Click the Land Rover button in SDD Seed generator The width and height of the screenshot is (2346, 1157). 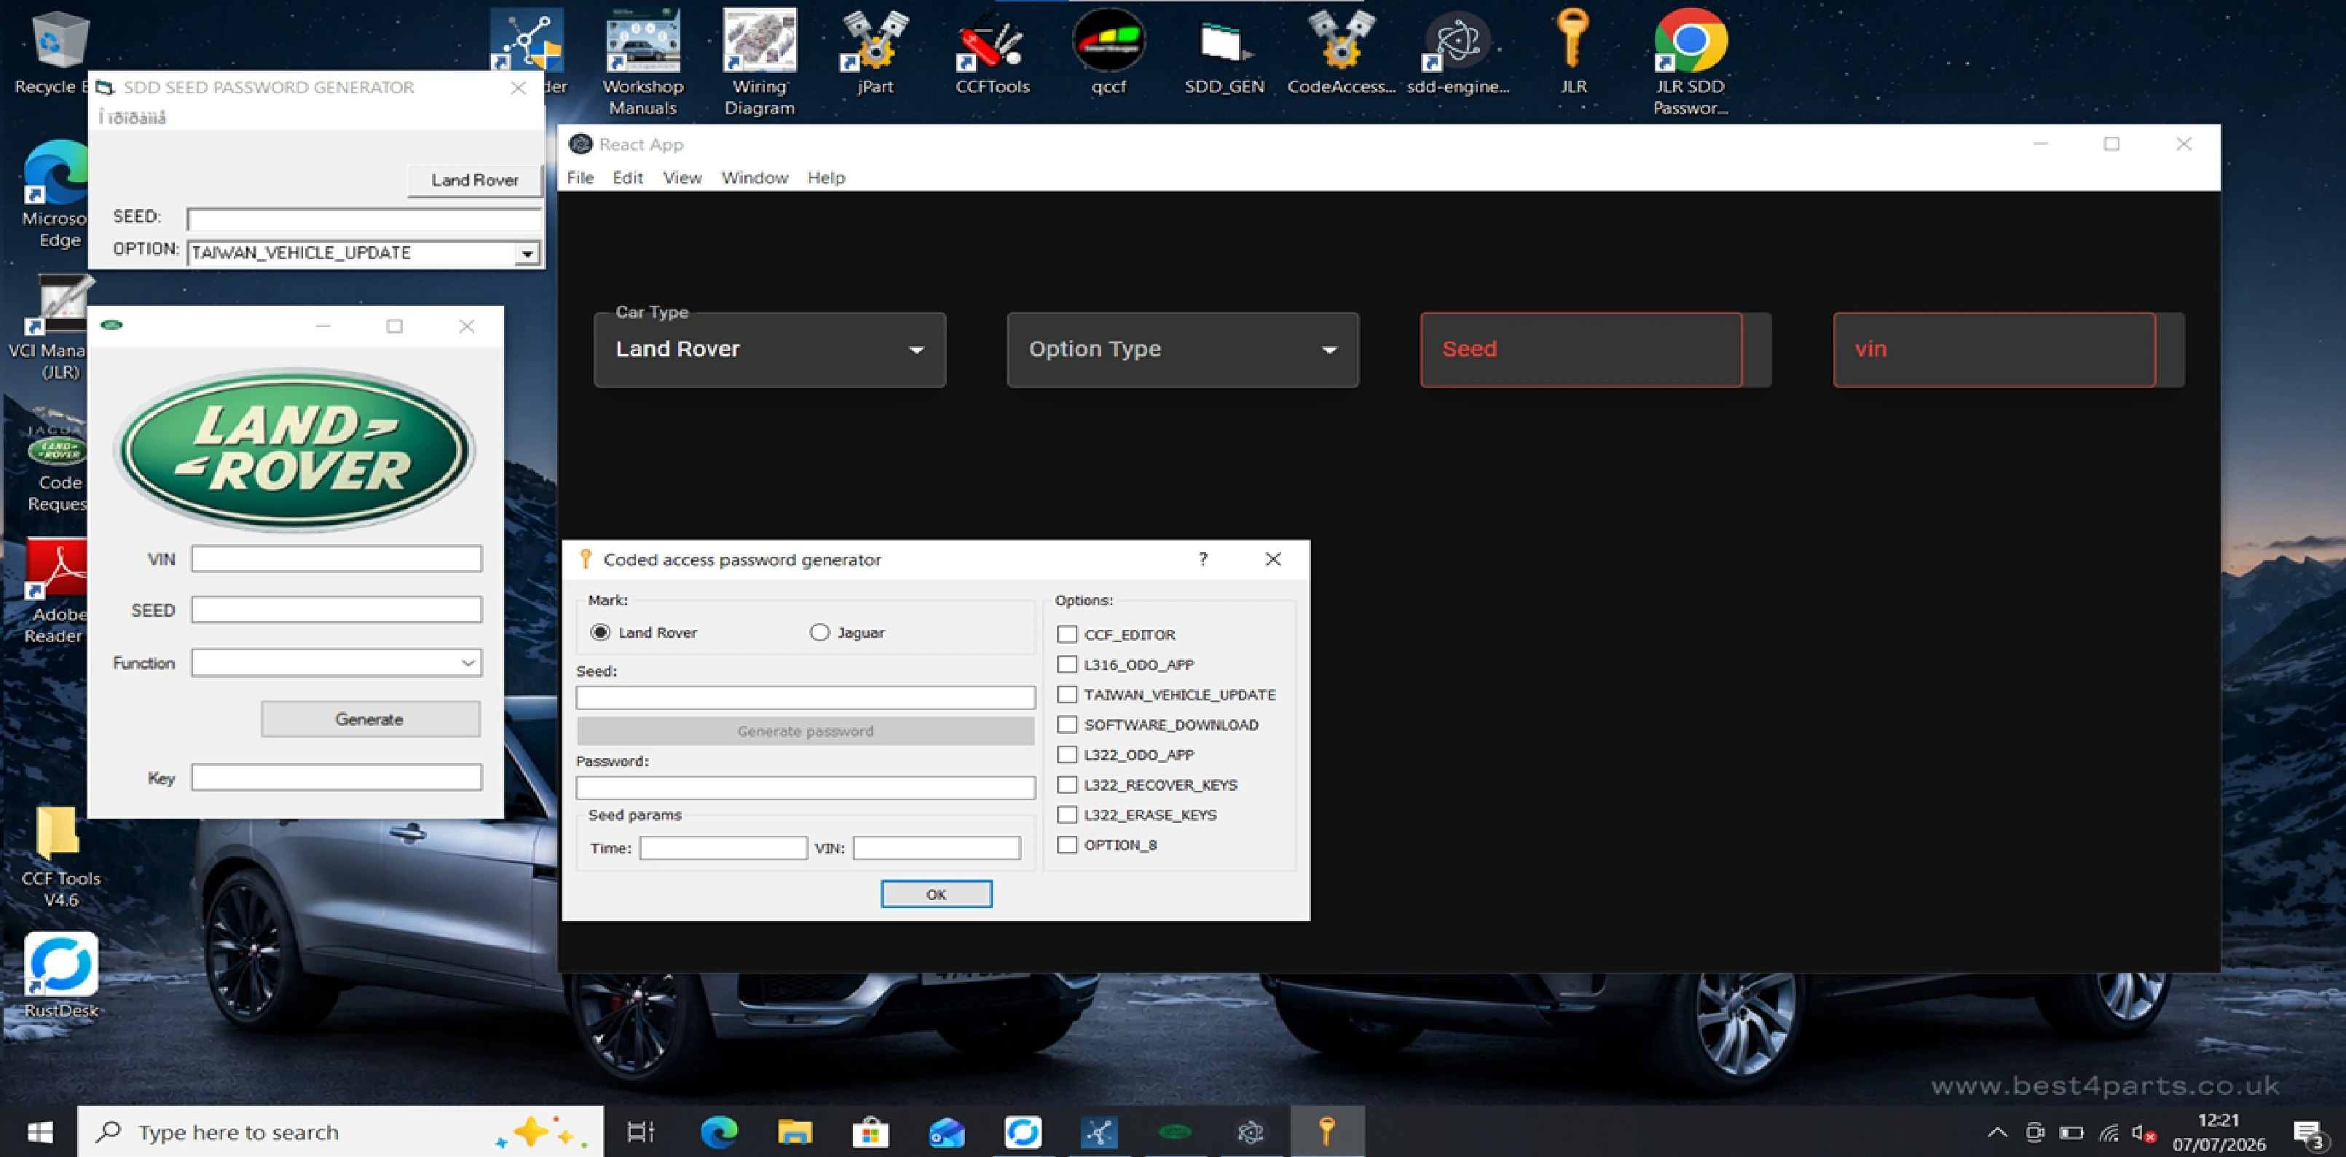point(474,181)
